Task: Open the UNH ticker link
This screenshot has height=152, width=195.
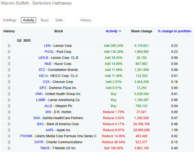Action: pos(39,94)
